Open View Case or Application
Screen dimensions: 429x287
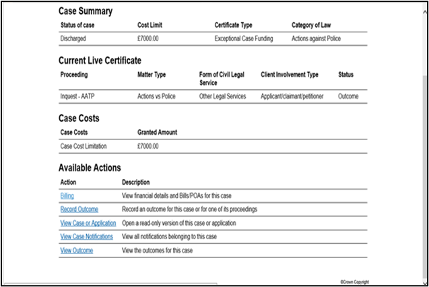(x=88, y=223)
